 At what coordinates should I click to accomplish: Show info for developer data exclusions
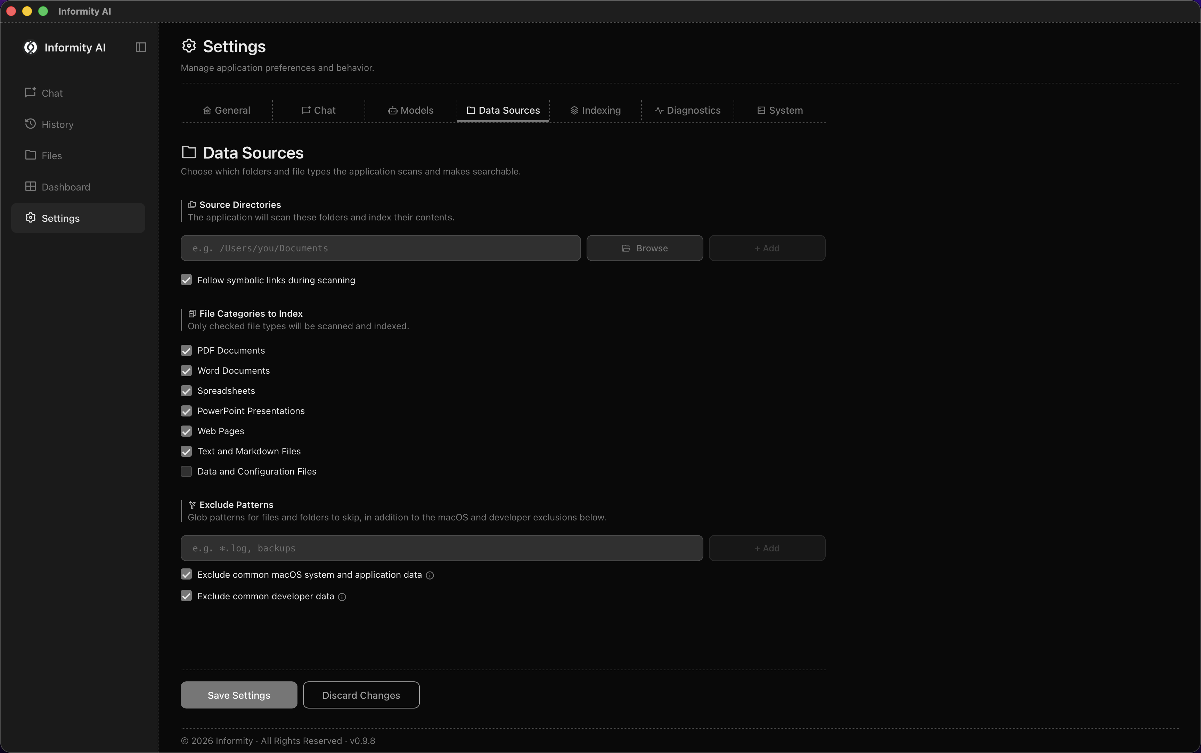[x=342, y=597]
